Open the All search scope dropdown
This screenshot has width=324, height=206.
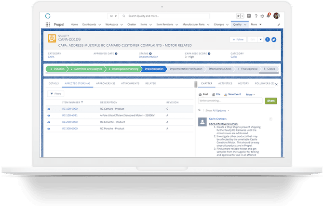[113, 16]
